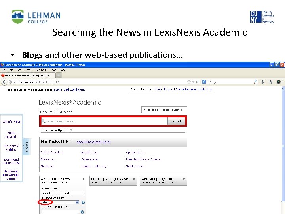Screen dimensions: 285x214
Task: Click the source title input field
Action: tap(60, 212)
